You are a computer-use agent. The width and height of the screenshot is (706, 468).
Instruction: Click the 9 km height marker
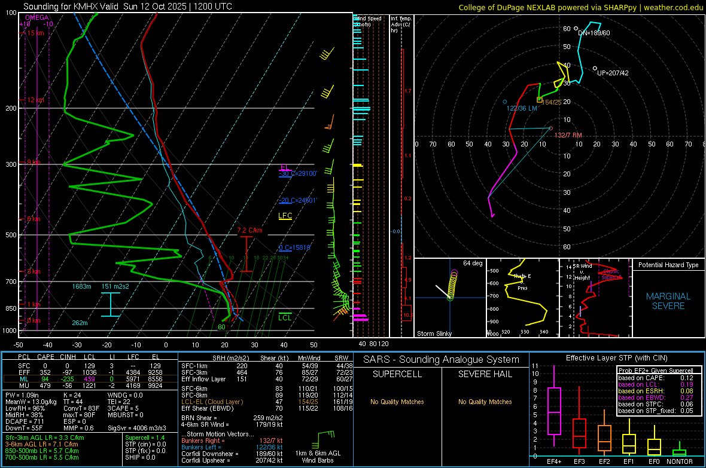tap(33, 162)
